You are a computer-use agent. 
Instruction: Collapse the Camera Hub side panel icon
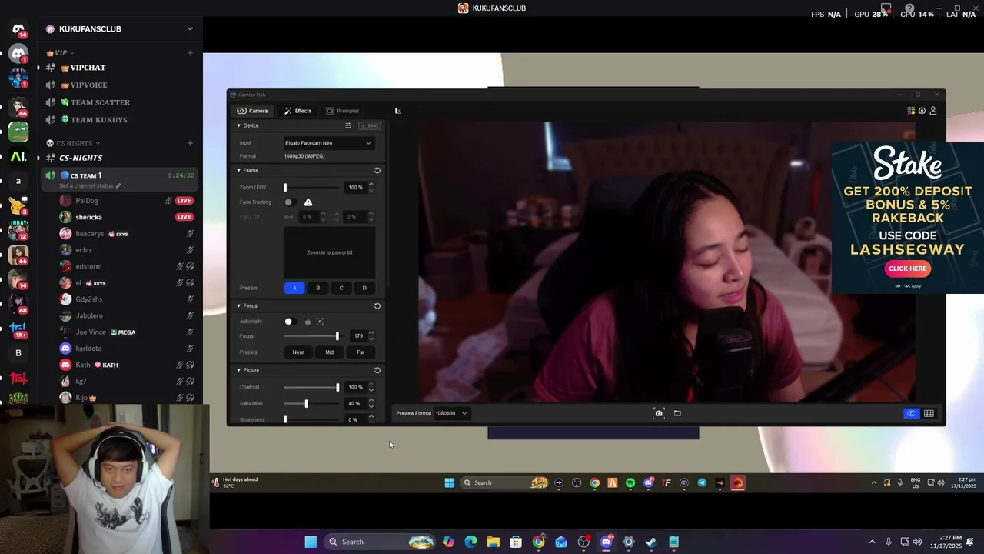398,111
